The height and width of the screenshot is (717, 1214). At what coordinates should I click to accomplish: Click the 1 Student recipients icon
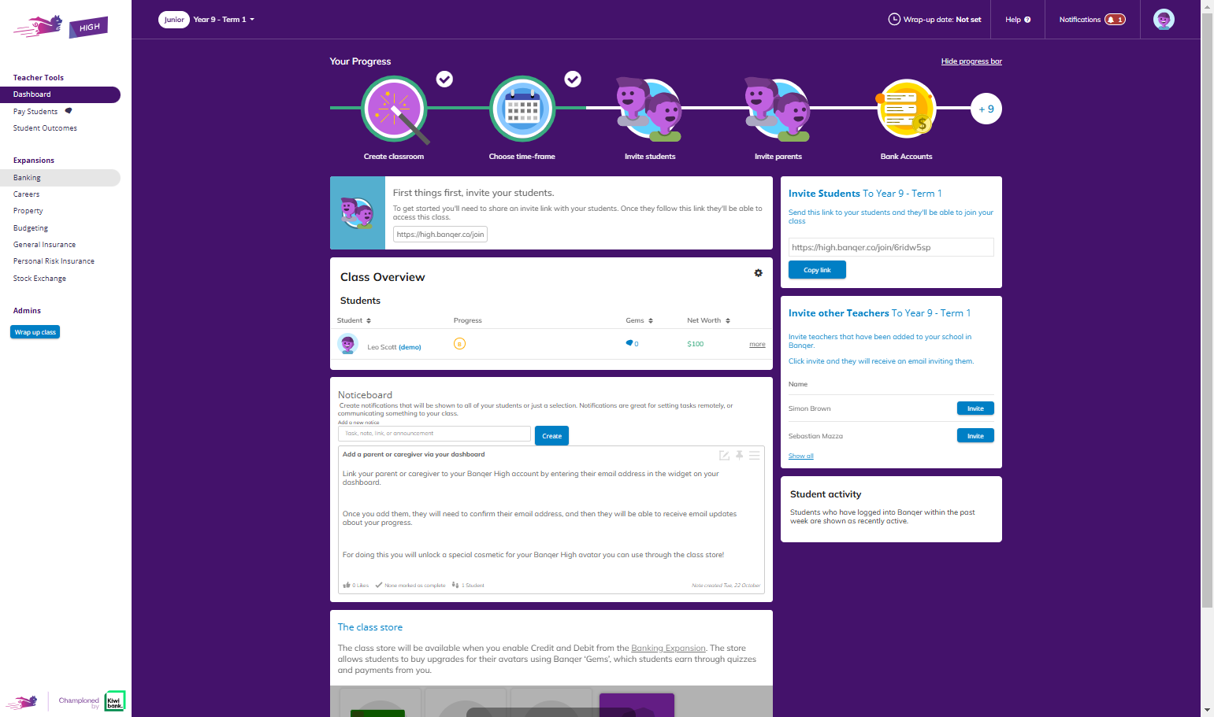coord(455,585)
